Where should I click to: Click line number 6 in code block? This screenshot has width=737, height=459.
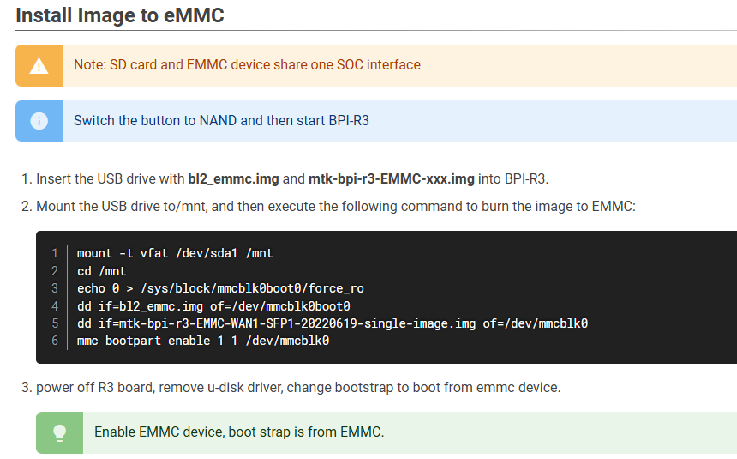(x=54, y=341)
